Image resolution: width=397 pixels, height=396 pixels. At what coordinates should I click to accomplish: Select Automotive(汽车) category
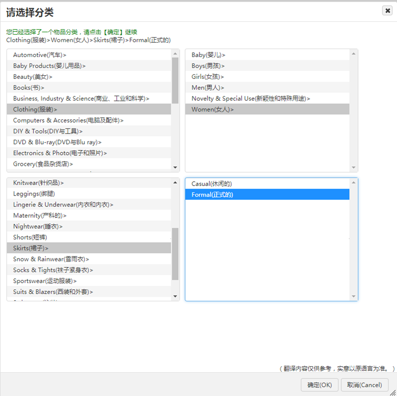click(40, 55)
